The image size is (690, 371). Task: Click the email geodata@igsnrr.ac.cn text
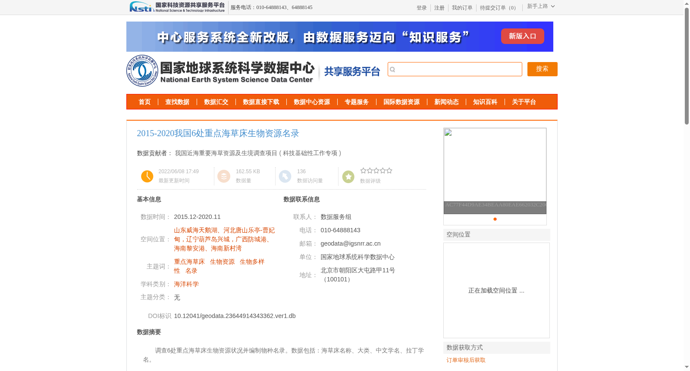[x=351, y=243]
